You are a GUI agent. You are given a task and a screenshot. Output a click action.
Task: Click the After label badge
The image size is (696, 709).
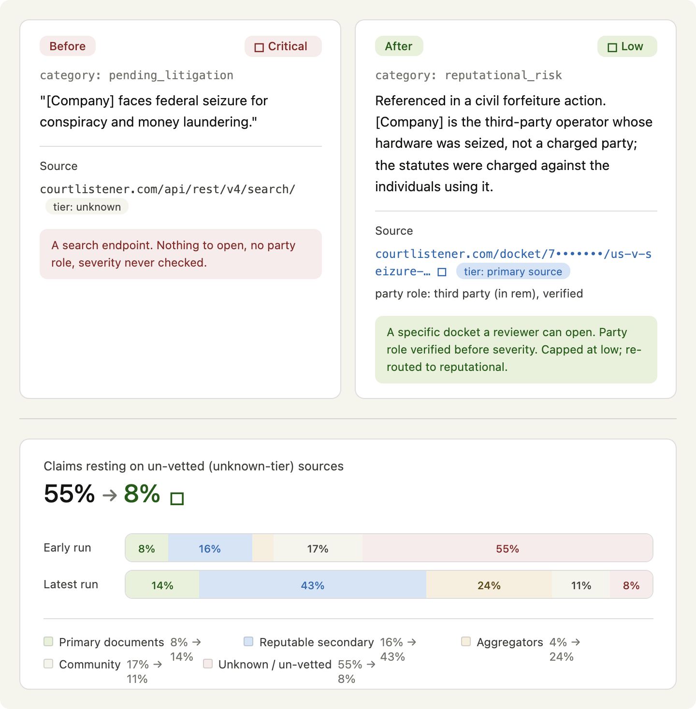coord(399,46)
